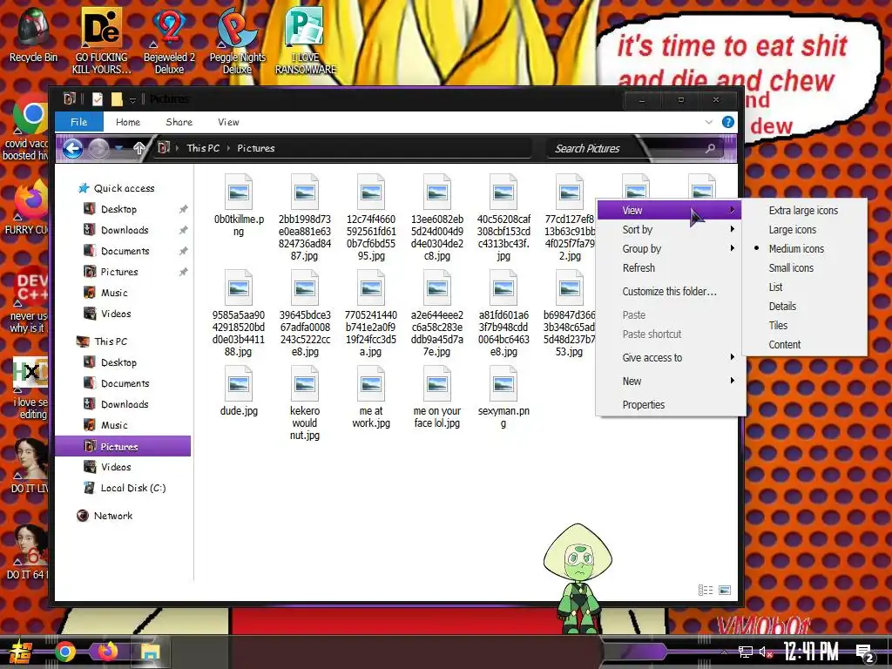Open the View ribbon tab

pyautogui.click(x=228, y=122)
